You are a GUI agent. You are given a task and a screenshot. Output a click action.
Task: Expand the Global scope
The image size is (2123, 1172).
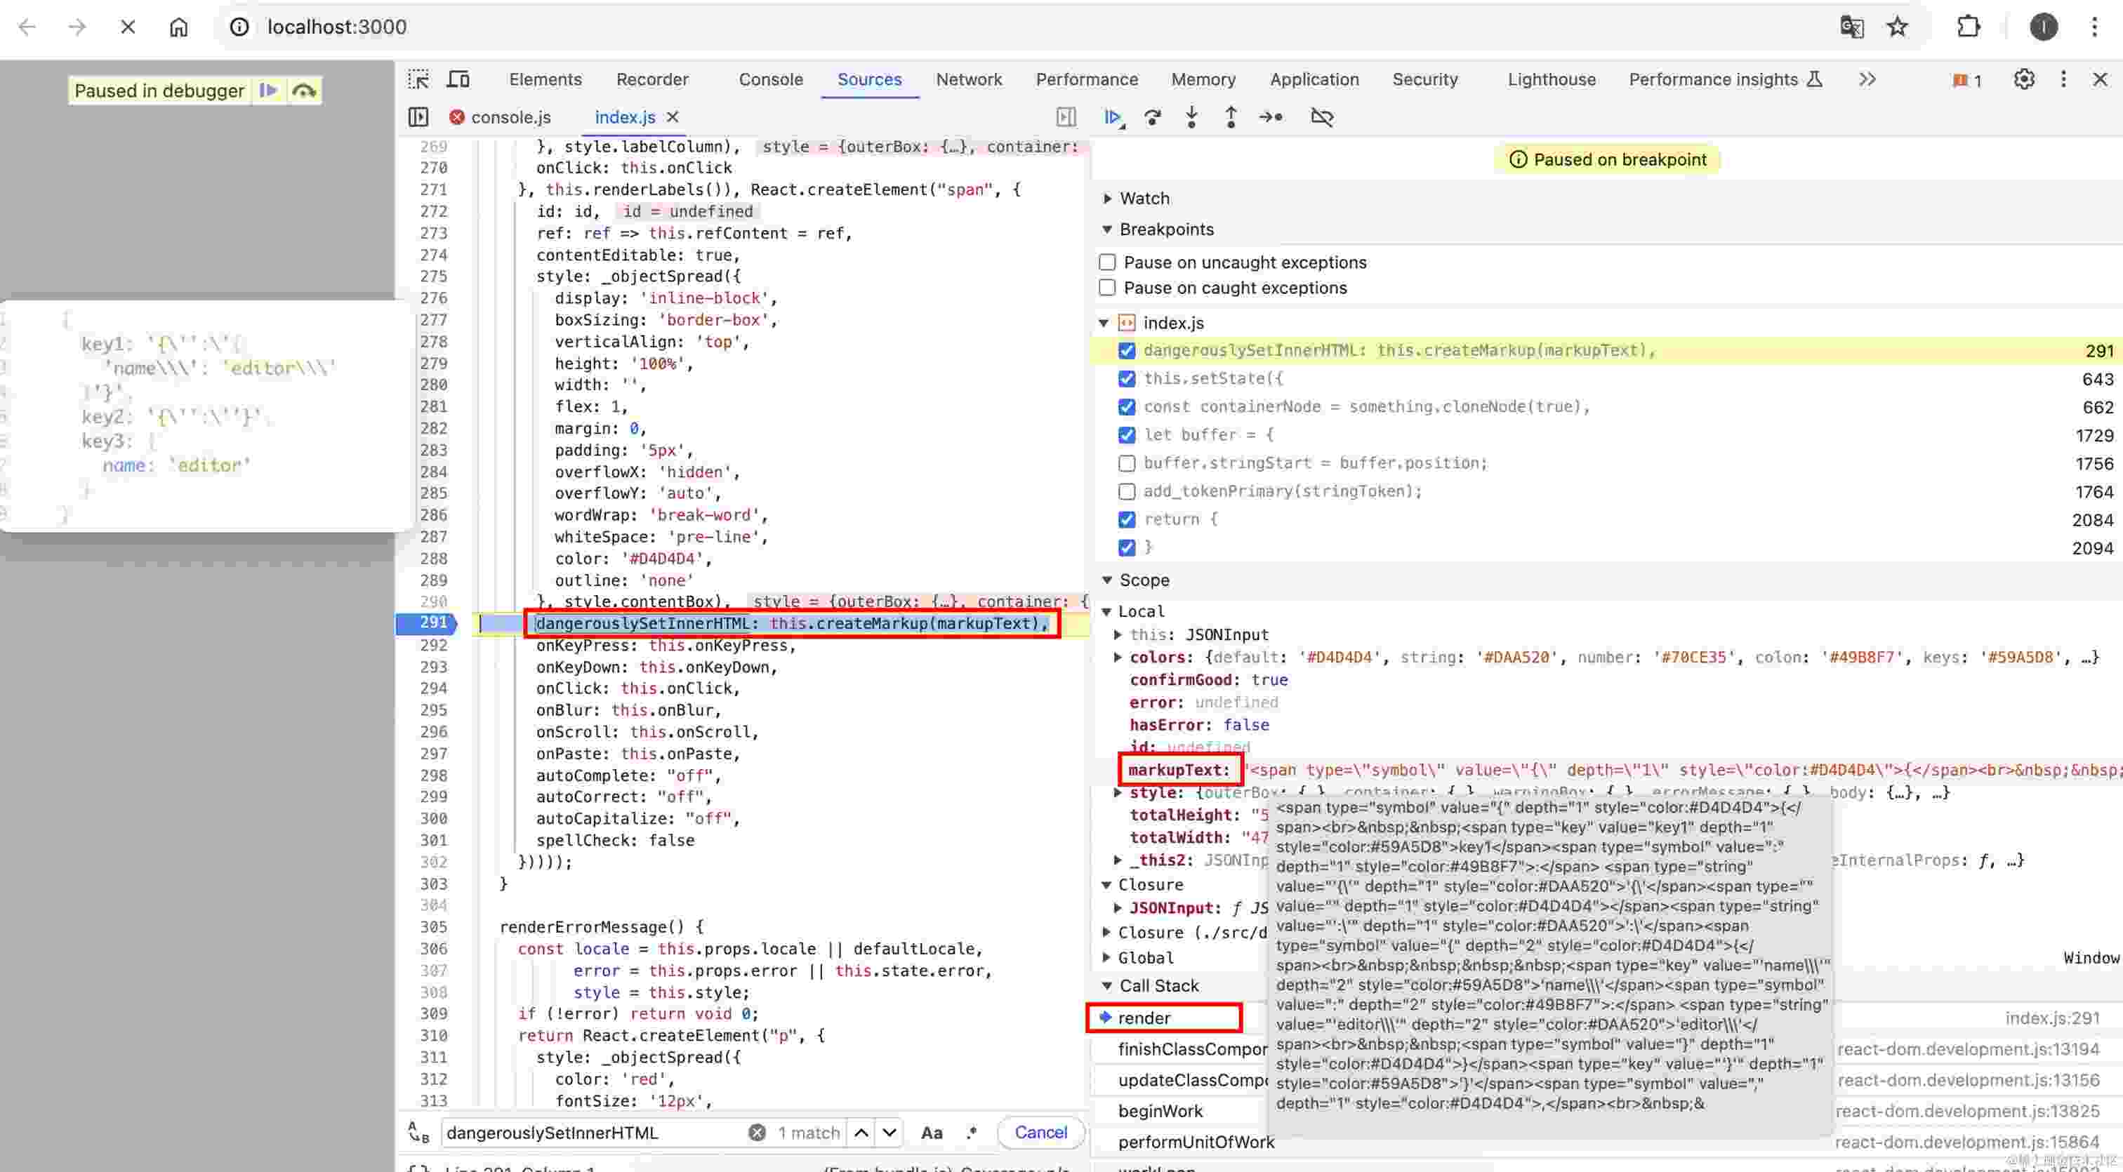(1107, 958)
